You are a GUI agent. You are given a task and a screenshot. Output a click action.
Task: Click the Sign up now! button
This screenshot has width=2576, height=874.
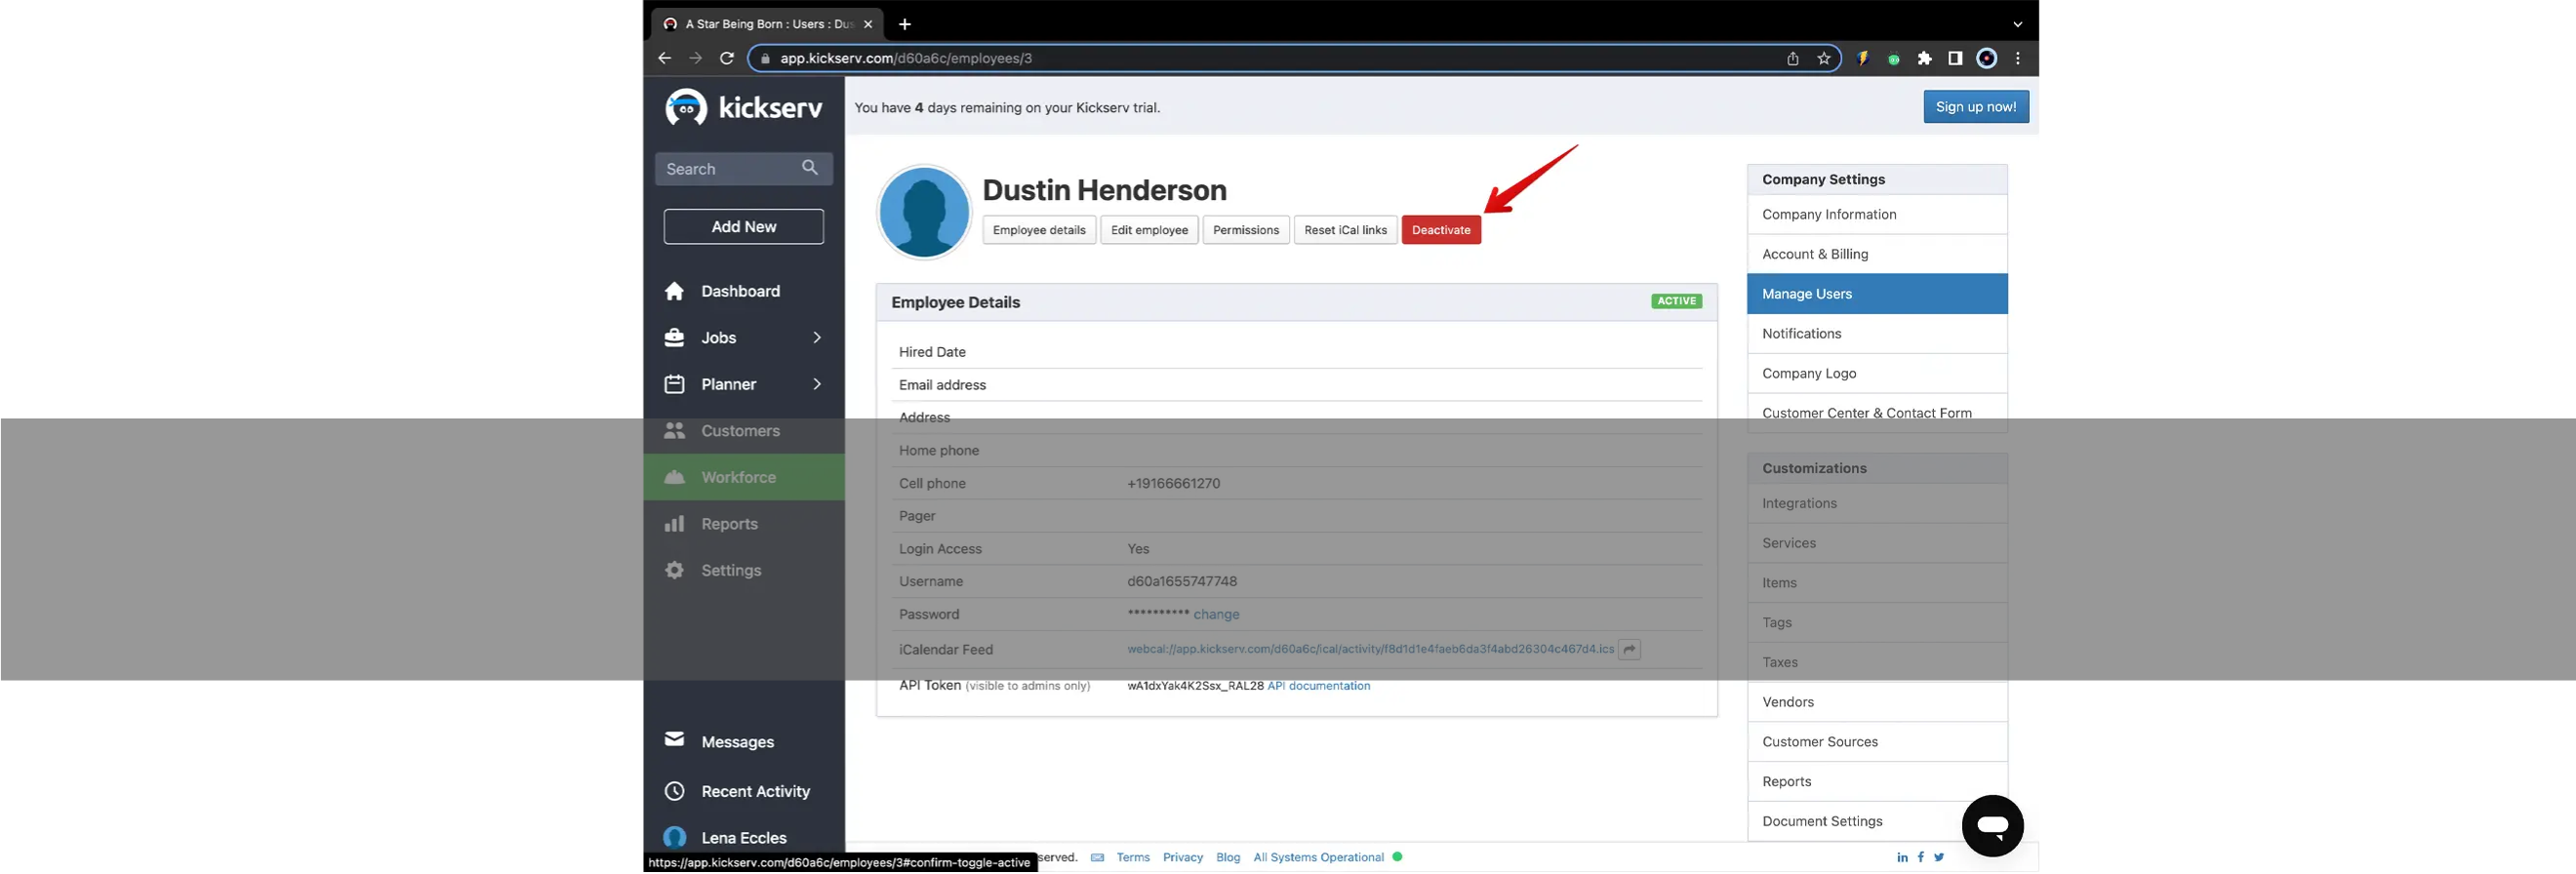(x=1976, y=107)
